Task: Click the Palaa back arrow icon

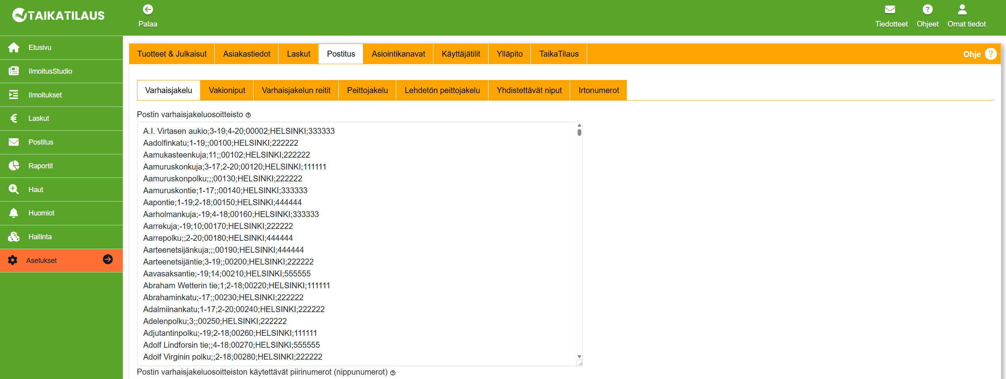Action: [x=148, y=10]
